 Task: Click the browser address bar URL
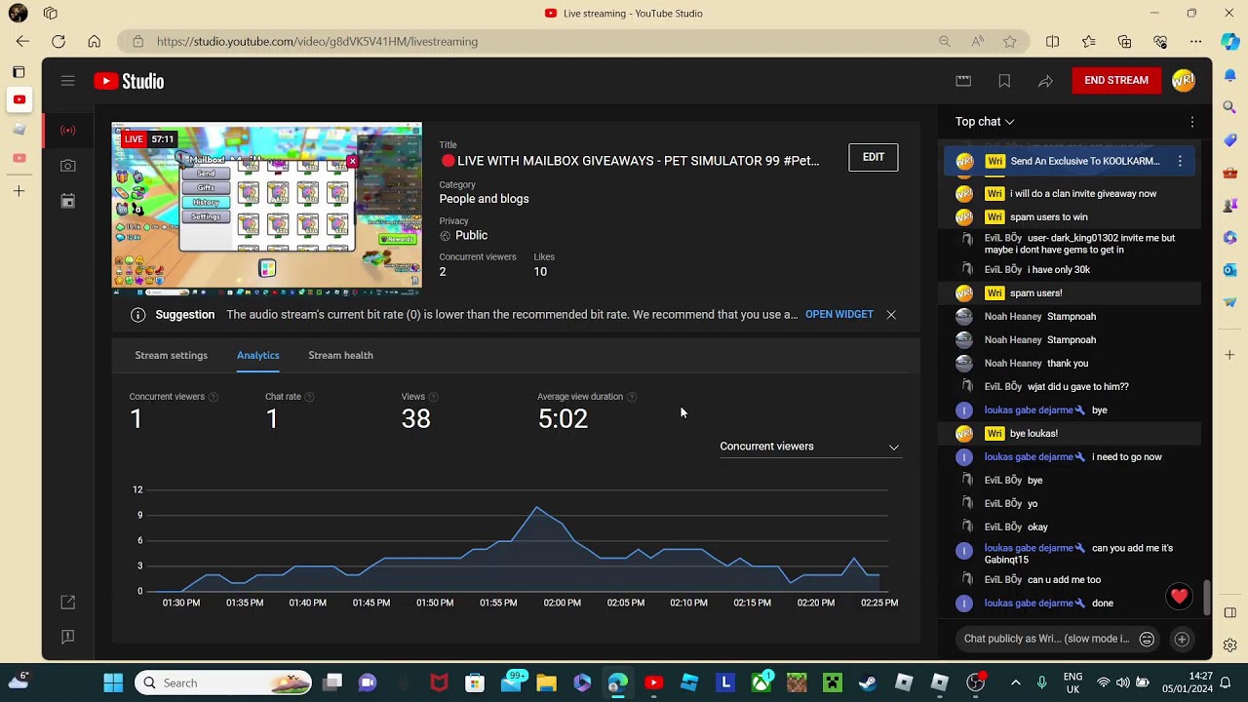[317, 41]
